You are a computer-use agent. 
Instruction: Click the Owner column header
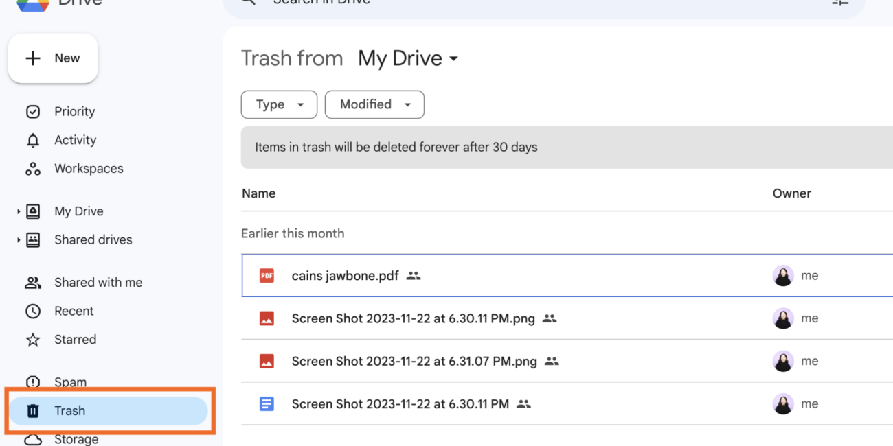point(791,193)
